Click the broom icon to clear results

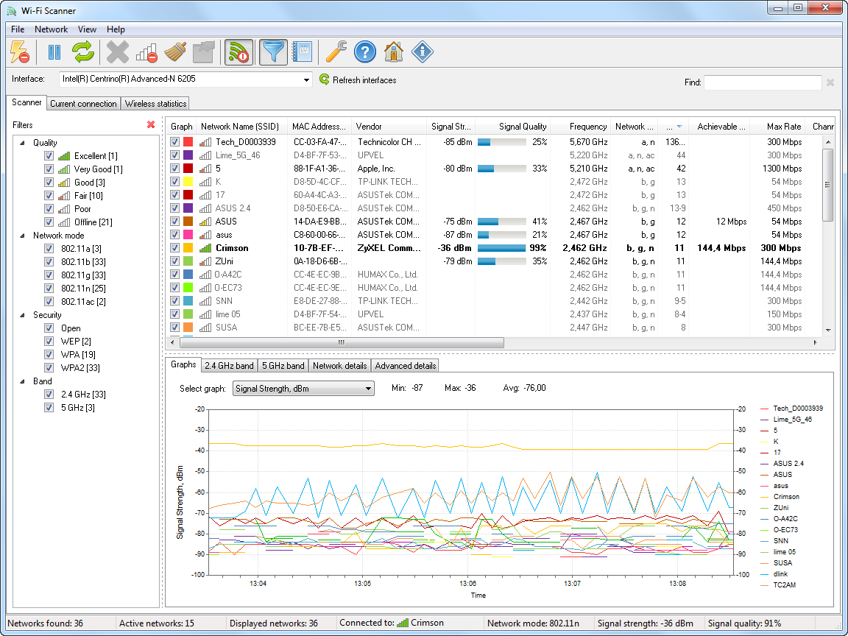pos(176,52)
